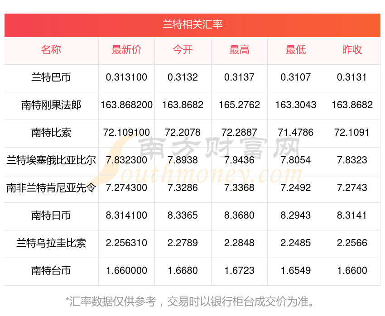Click high value 1.6723
The height and width of the screenshot is (316, 385).
click(x=239, y=271)
